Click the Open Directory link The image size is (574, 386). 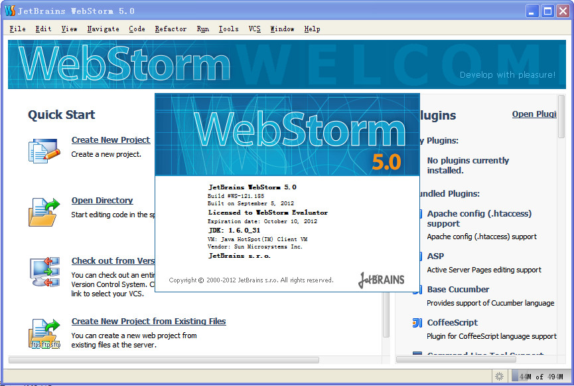(102, 201)
